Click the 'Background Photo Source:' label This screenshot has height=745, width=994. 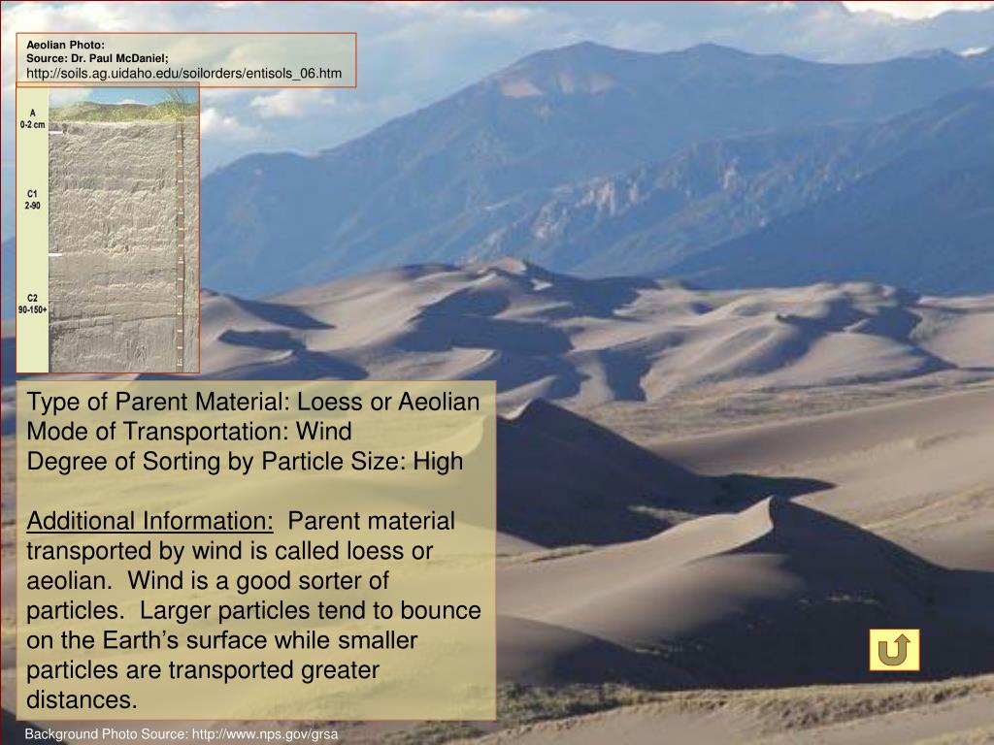107,735
